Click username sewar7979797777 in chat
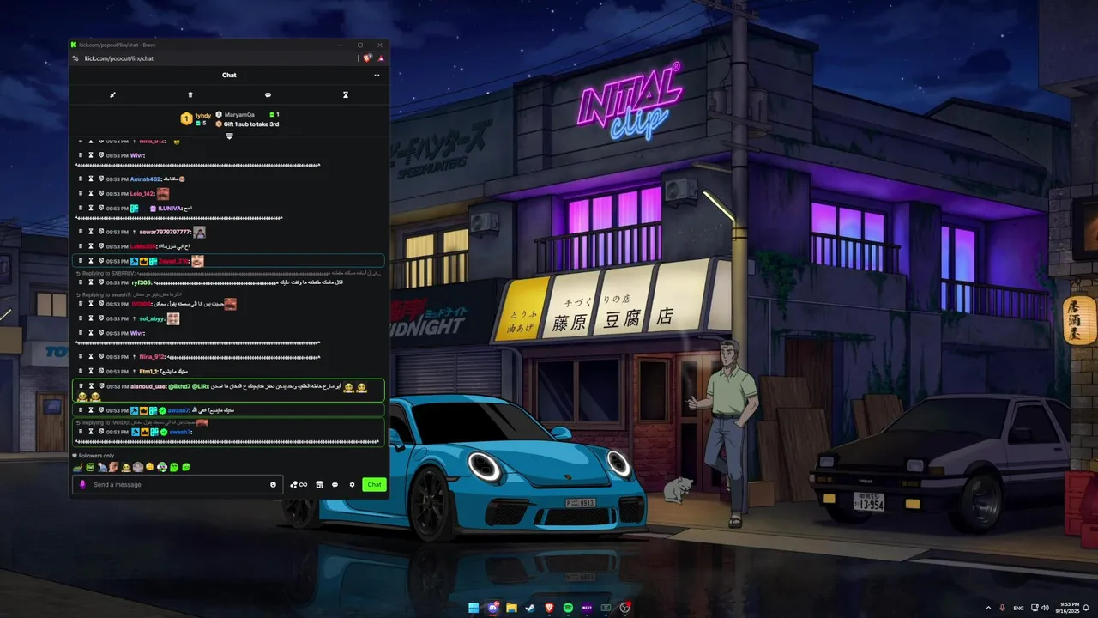 [x=165, y=232]
